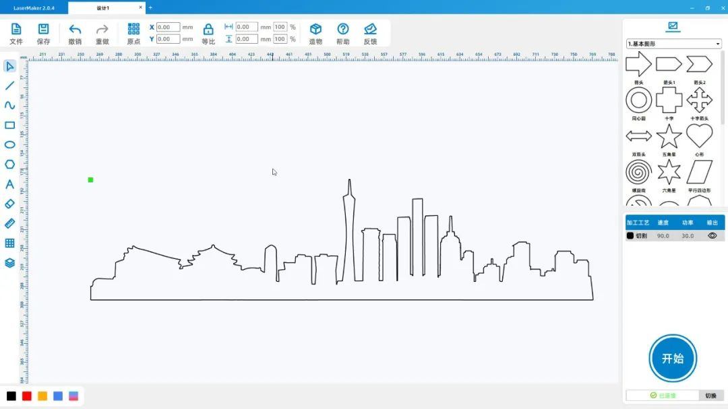The image size is (728, 409).
Task: Click the X position input field
Action: click(x=168, y=28)
